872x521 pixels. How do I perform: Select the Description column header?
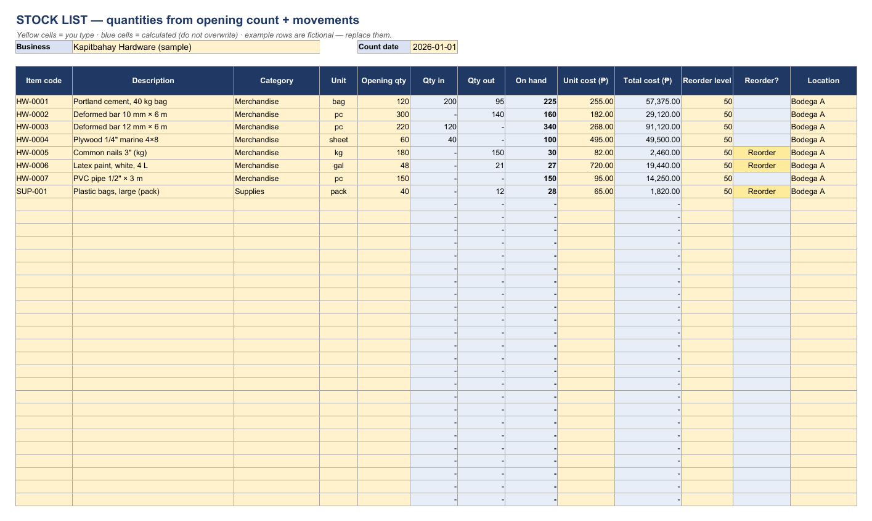153,81
